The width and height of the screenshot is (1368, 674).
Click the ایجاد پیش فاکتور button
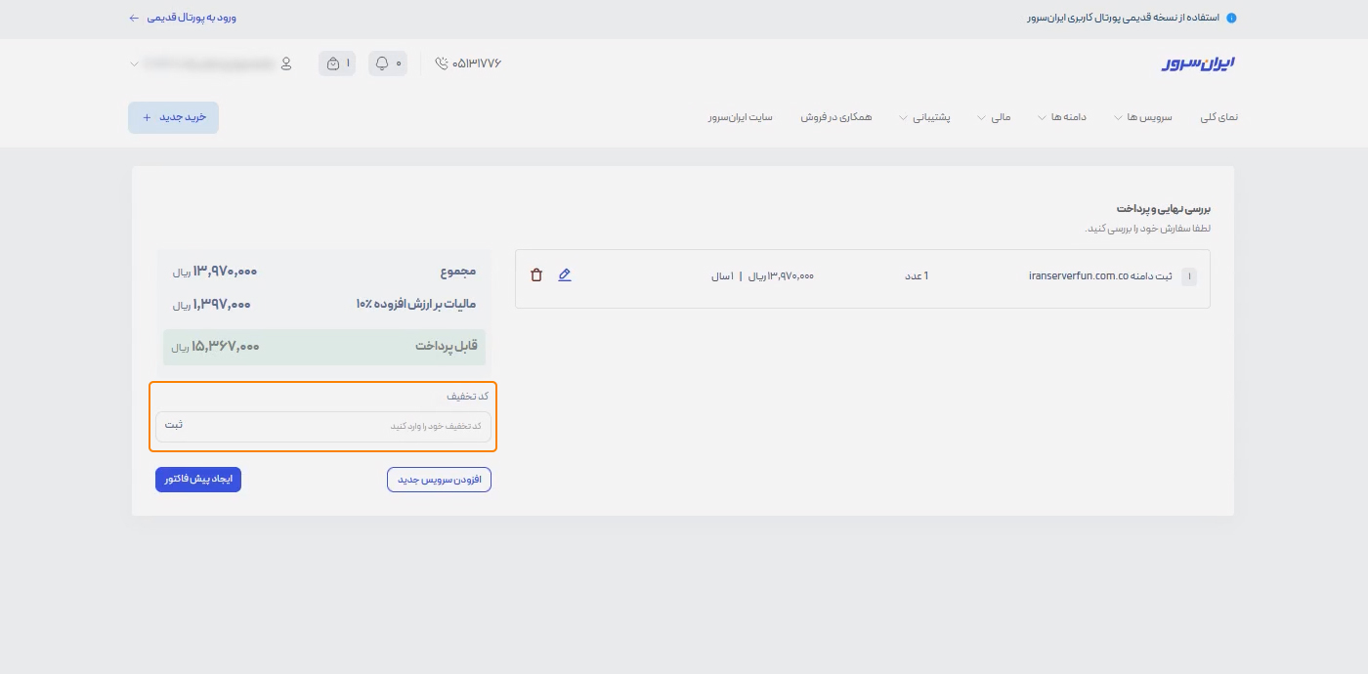(198, 479)
